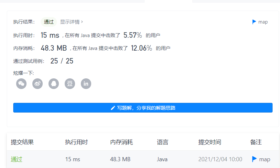Click the 内存消耗 column header
This screenshot has width=280, height=168.
pos(122,142)
